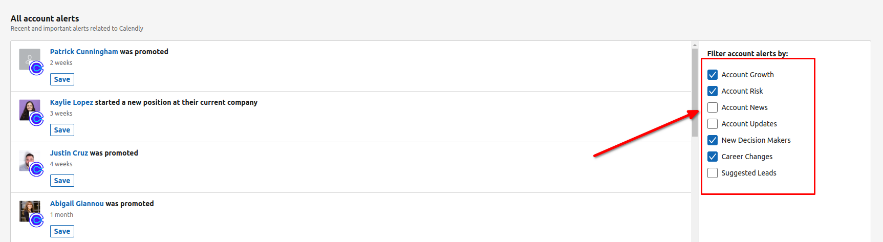The height and width of the screenshot is (242, 883).
Task: Disable the New Decision Makers filter
Action: coord(713,140)
